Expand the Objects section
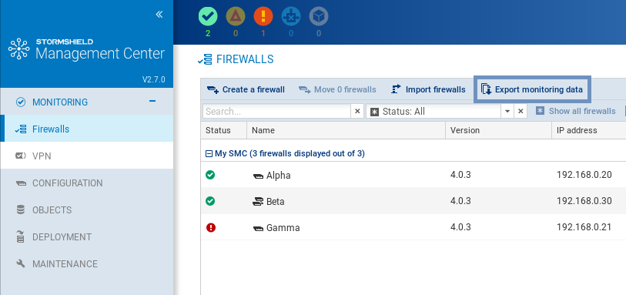The image size is (626, 295). pyautogui.click(x=87, y=210)
